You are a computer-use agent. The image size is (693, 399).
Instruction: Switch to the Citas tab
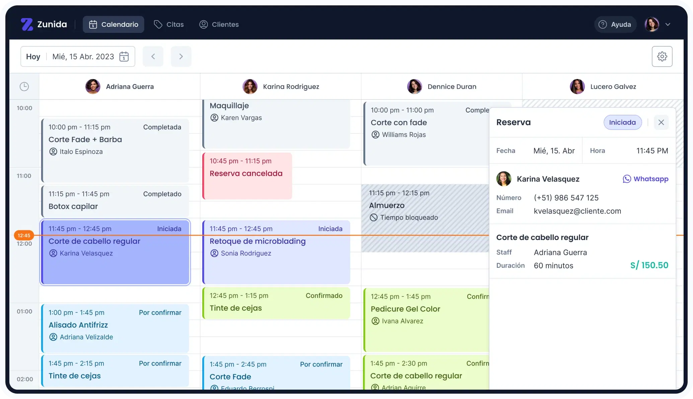tap(169, 24)
